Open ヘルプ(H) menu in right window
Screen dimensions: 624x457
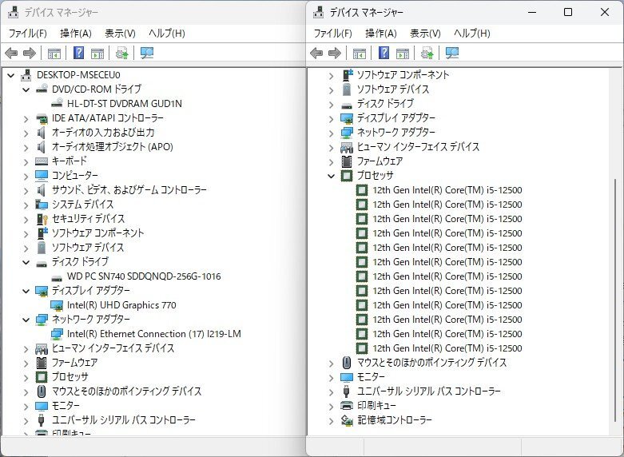click(x=472, y=34)
